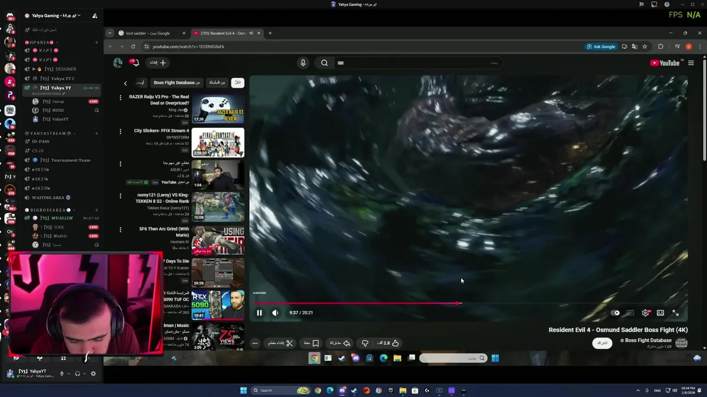The image size is (707, 397).
Task: Open SF6 Then Arc Grind video
Action: point(218,240)
